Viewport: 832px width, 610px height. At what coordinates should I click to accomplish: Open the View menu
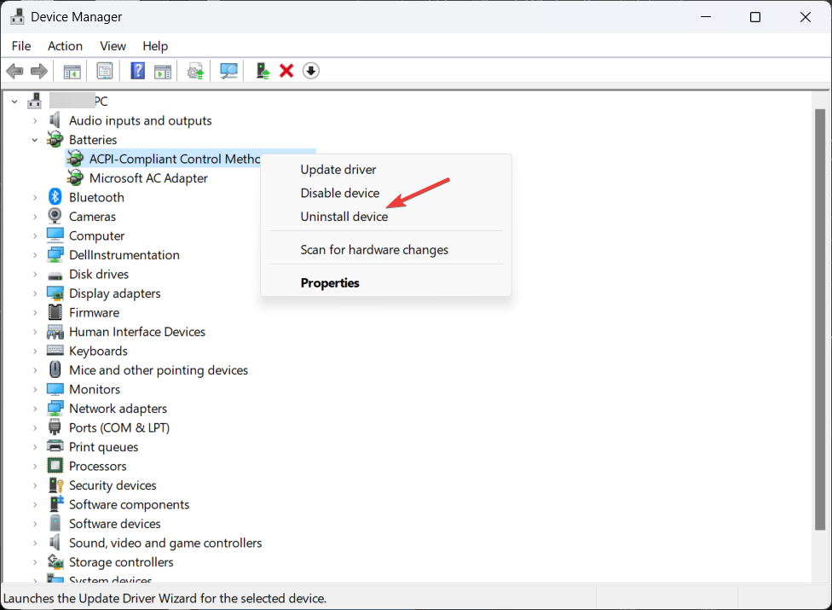click(x=113, y=46)
